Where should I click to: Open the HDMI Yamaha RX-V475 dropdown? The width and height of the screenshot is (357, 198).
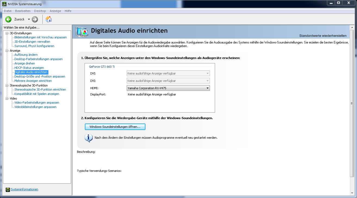pos(168,88)
